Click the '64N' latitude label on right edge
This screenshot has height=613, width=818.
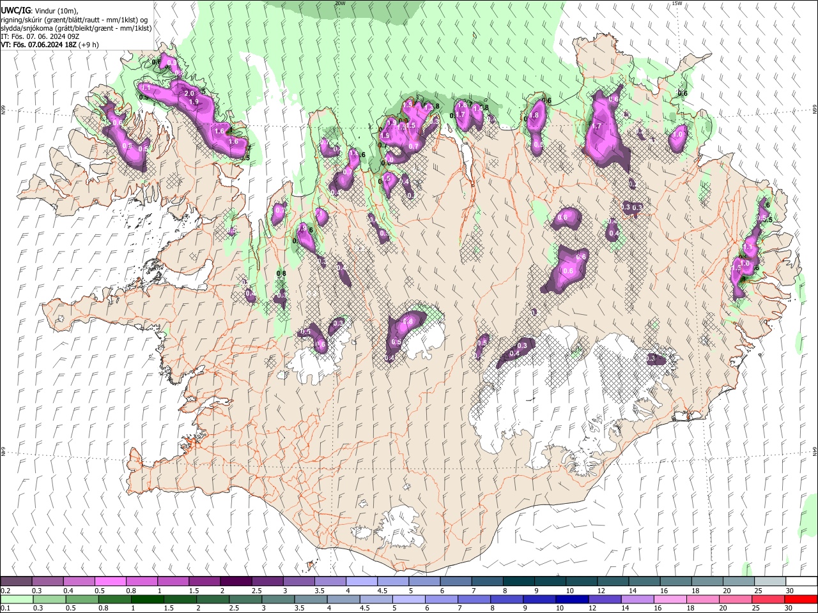click(815, 451)
